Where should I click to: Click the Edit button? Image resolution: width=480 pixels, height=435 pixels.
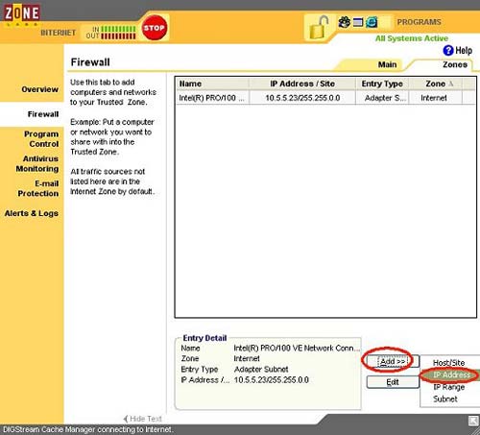pos(393,382)
